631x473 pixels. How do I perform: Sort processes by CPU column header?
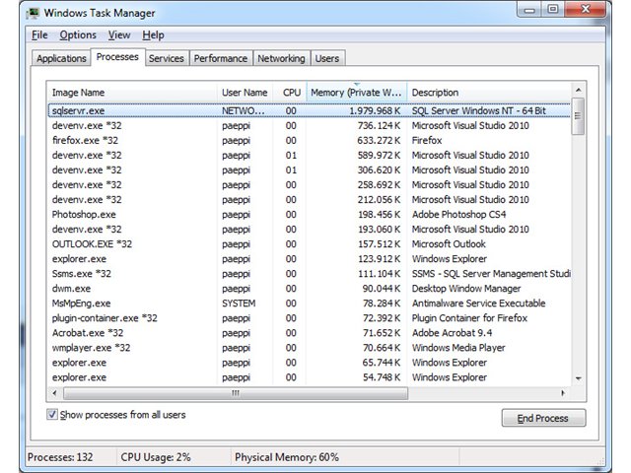tap(291, 93)
